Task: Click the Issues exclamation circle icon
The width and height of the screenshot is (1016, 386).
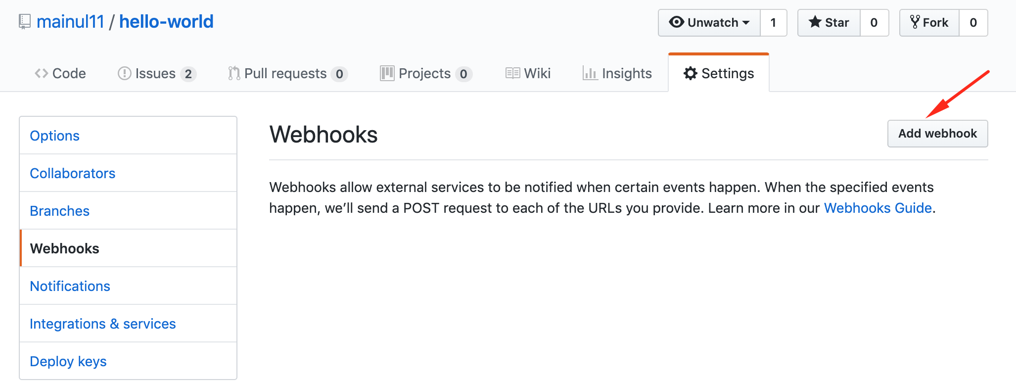Action: (125, 73)
